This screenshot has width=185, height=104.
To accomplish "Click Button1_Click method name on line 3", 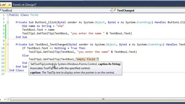I will tap(46, 22).
